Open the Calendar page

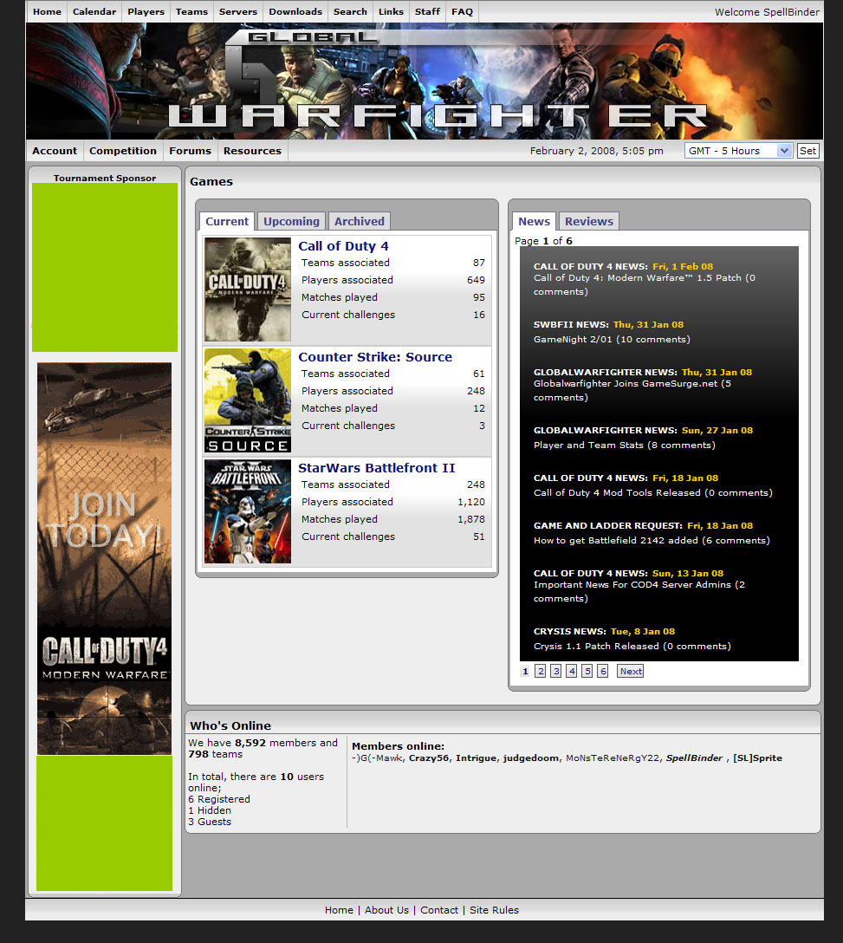click(94, 11)
